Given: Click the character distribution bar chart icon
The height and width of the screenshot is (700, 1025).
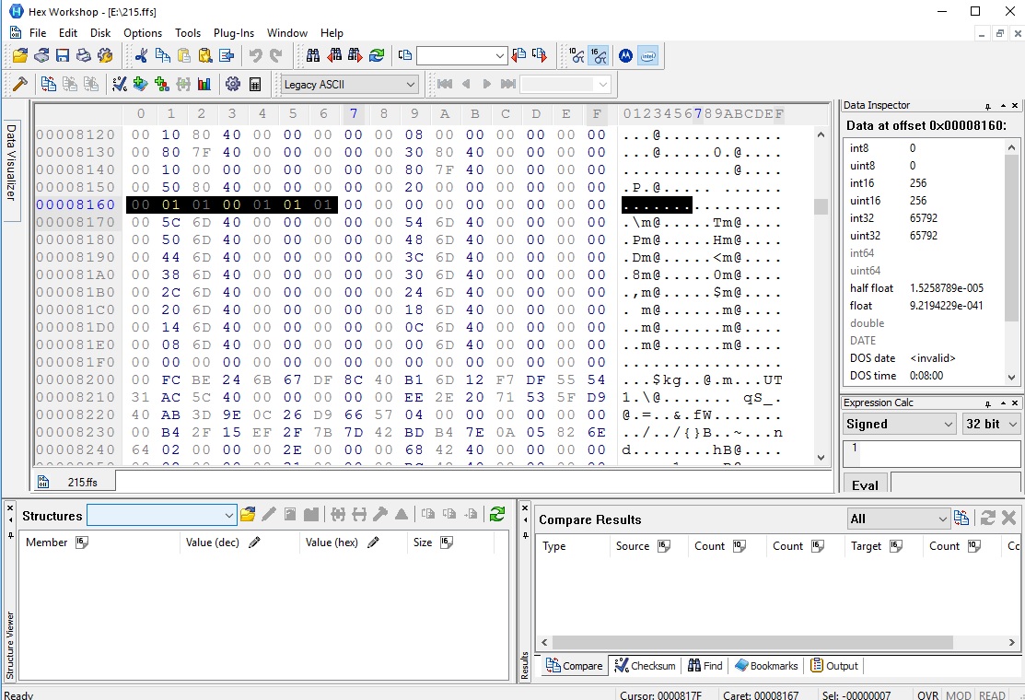Looking at the screenshot, I should coord(204,84).
